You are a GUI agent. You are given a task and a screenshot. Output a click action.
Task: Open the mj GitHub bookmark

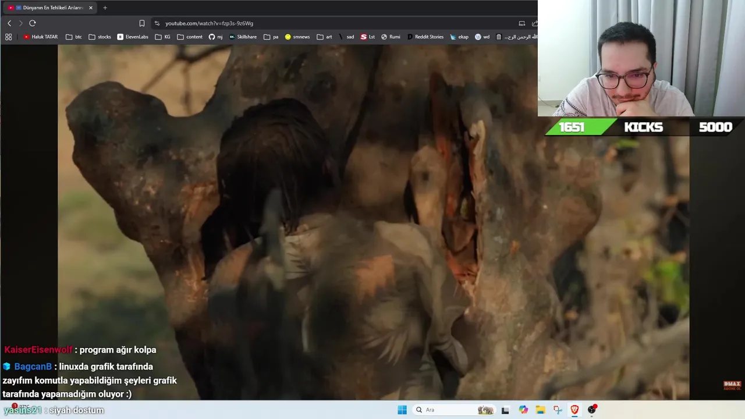click(x=215, y=37)
